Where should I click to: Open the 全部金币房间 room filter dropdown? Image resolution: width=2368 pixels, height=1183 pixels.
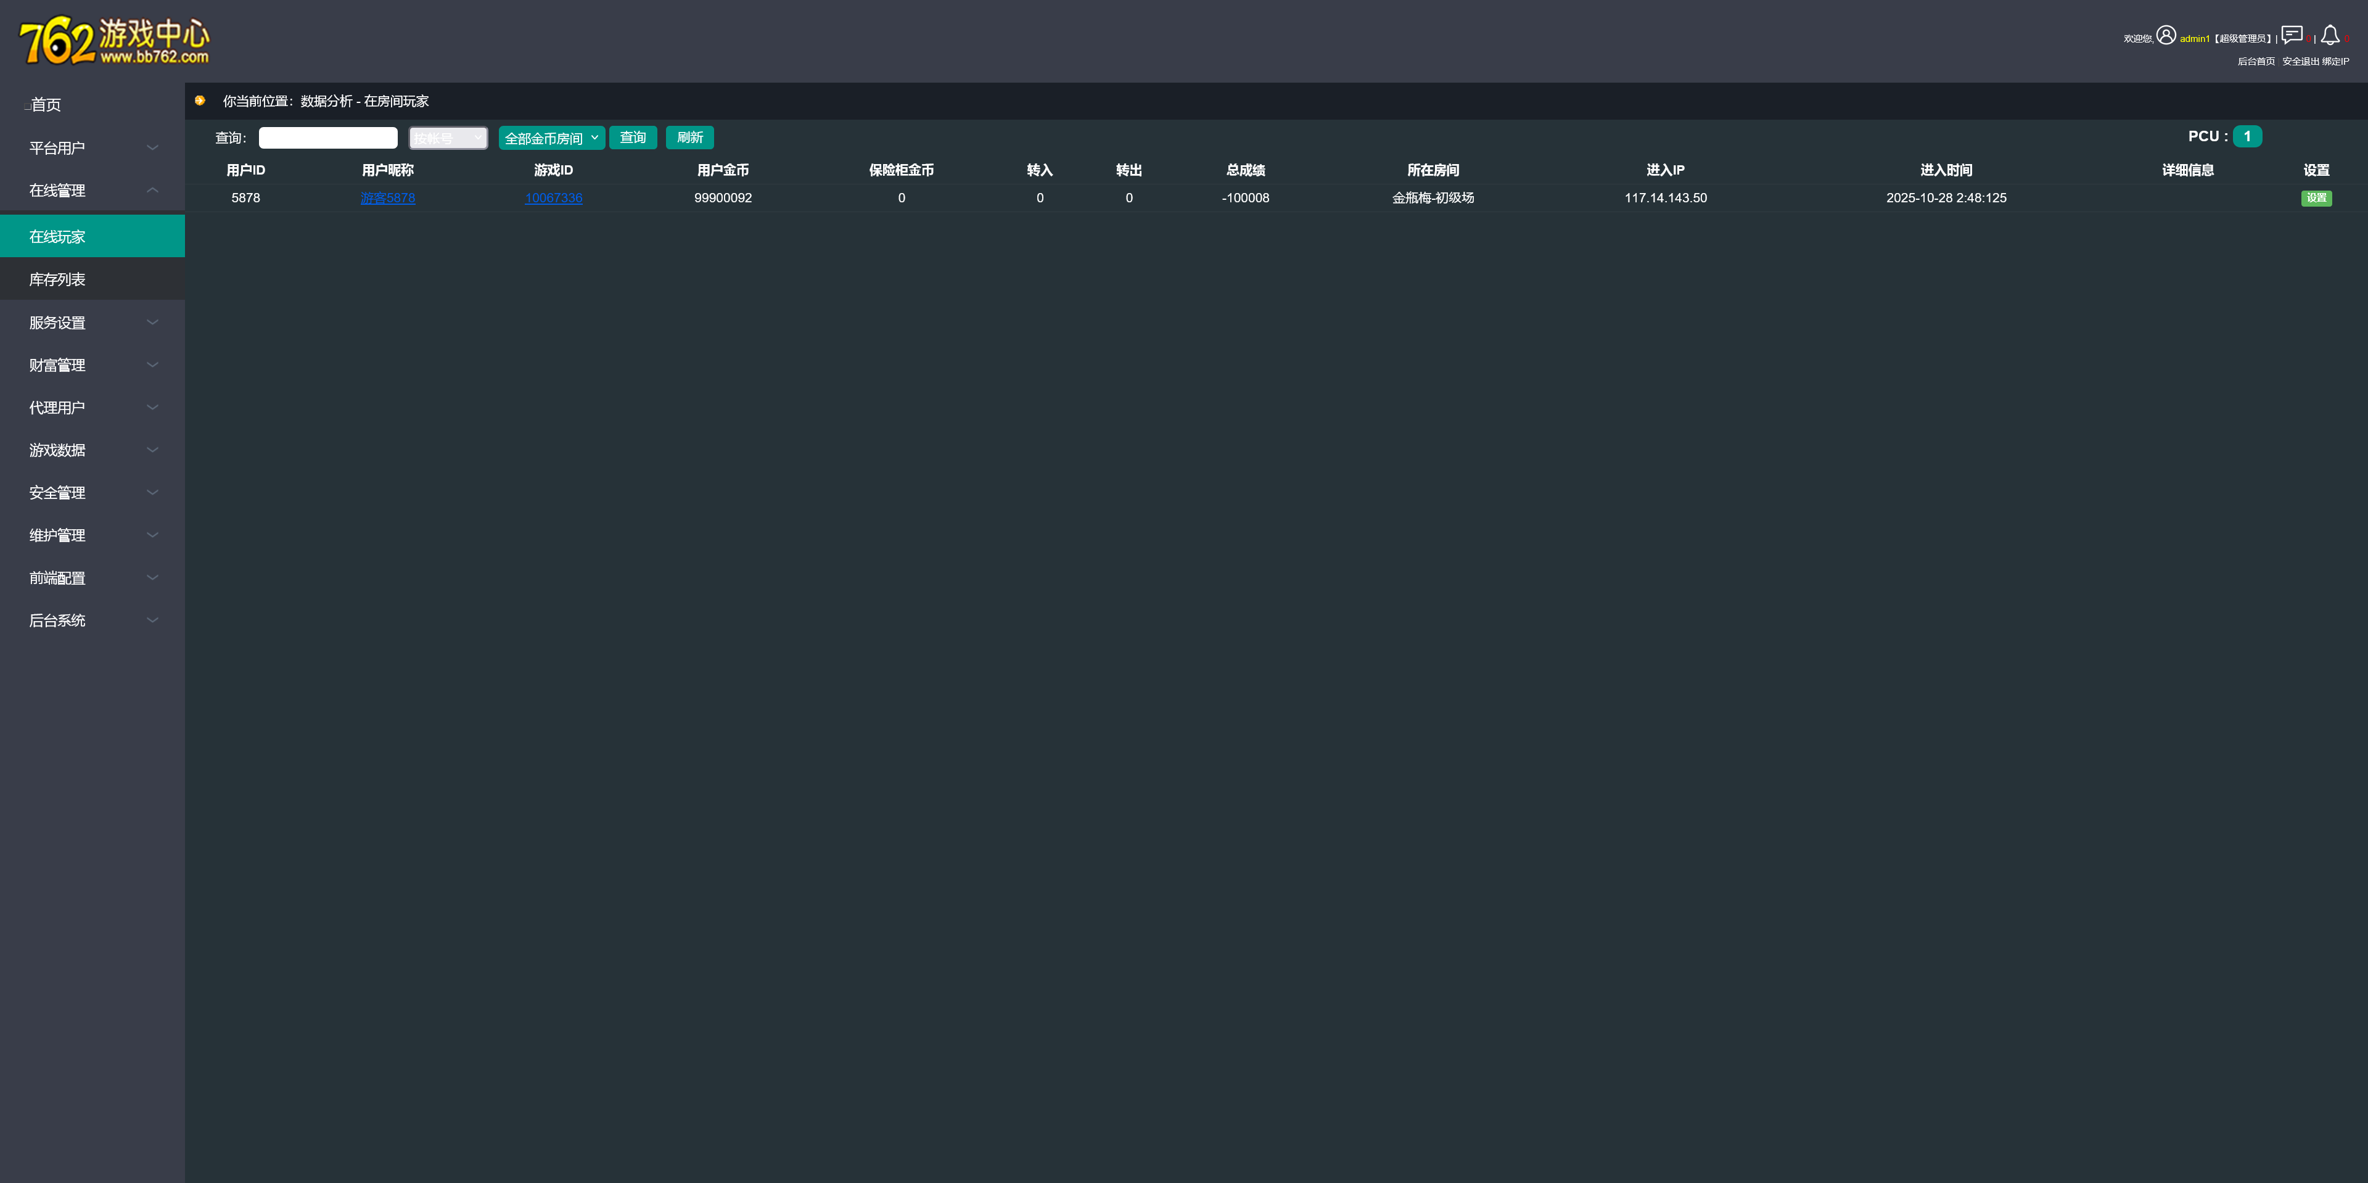551,138
